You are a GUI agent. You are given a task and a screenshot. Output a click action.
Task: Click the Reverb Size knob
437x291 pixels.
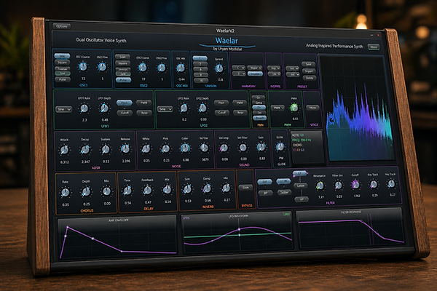pos(188,189)
